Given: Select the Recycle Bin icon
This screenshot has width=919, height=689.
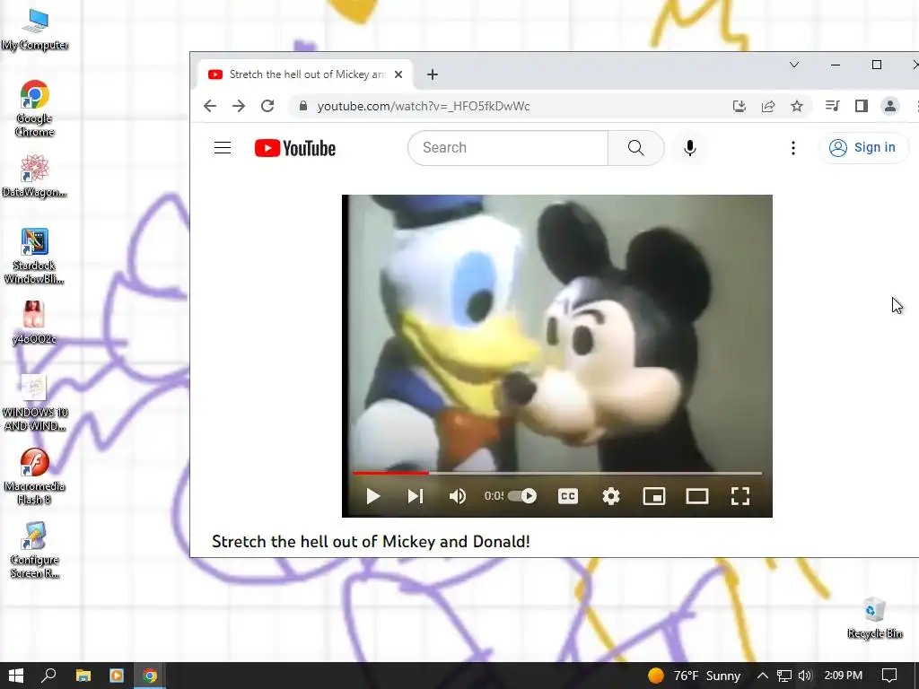Looking at the screenshot, I should click(x=874, y=618).
